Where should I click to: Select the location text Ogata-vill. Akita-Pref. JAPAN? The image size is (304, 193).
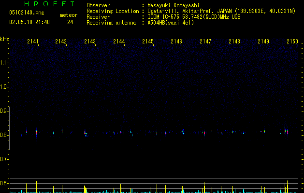click(x=189, y=11)
